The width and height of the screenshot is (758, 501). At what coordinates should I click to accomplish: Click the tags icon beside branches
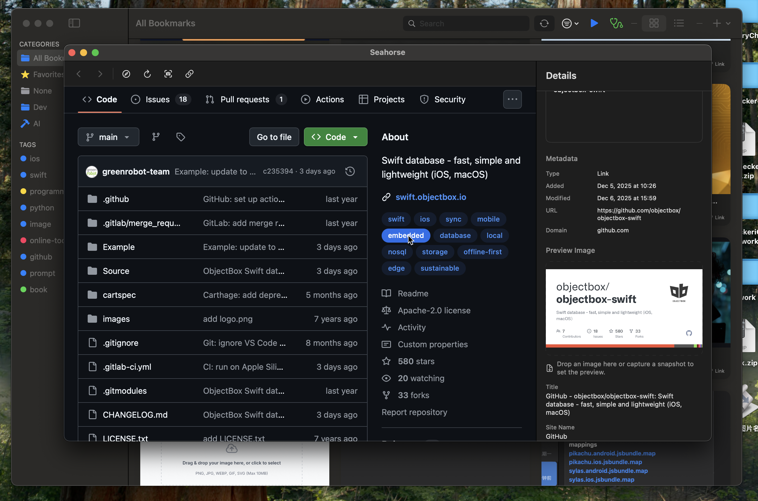[181, 137]
